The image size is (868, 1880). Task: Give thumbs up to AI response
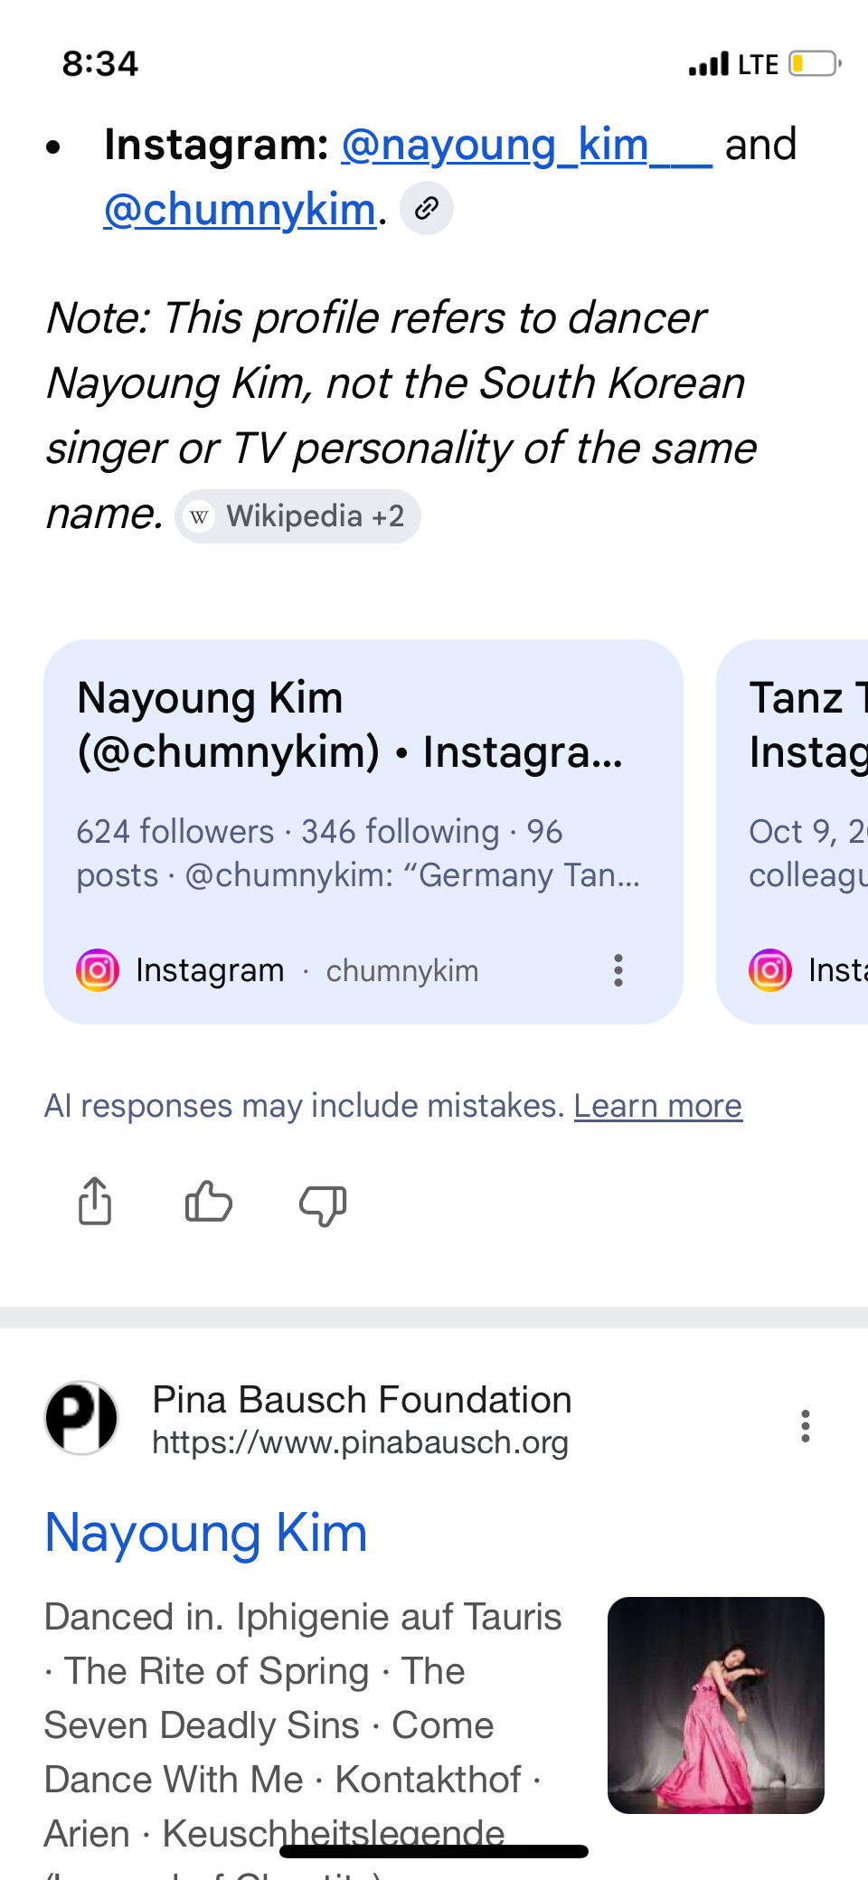click(209, 1203)
